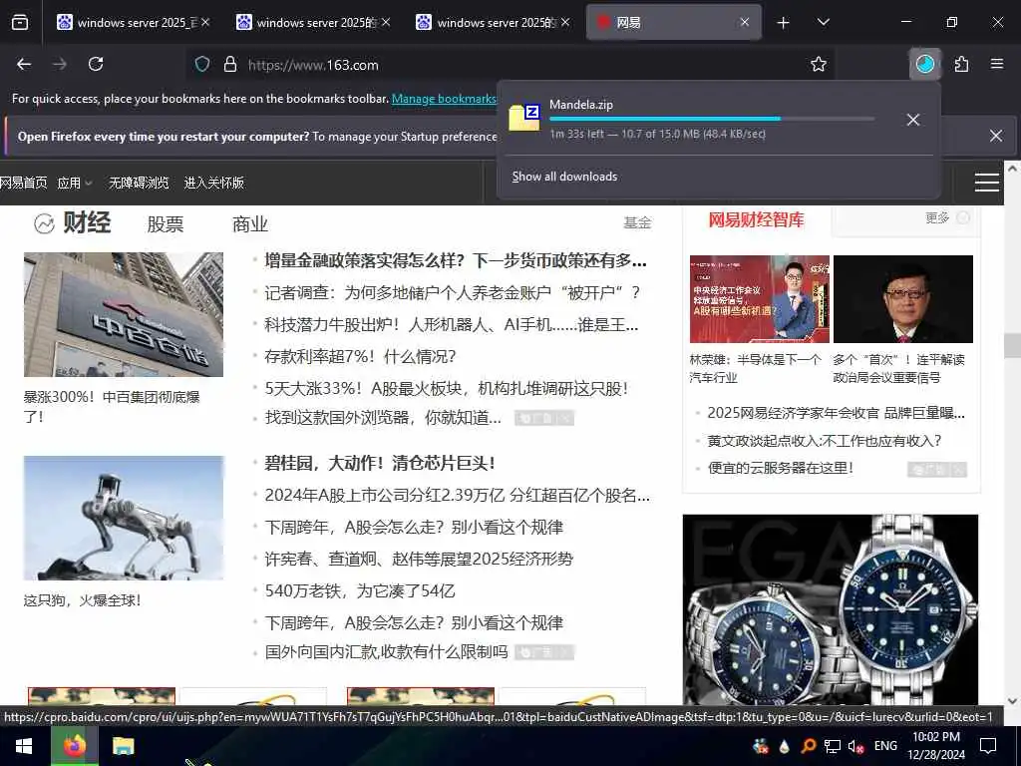This screenshot has width=1021, height=766.
Task: Switch ENG input language
Action: click(885, 746)
